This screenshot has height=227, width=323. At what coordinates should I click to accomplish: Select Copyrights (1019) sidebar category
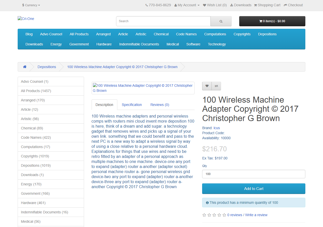pyautogui.click(x=51, y=156)
